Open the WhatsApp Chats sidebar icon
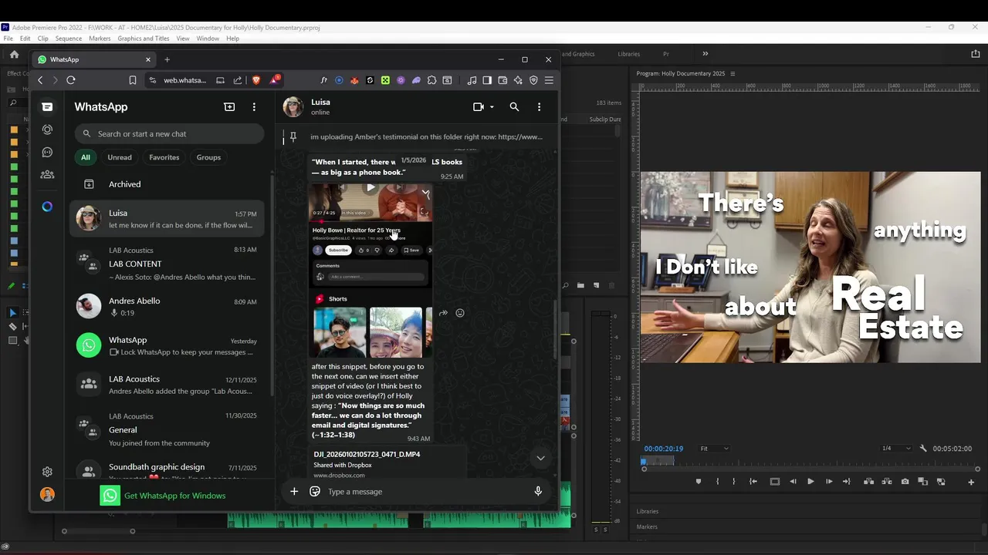 (47, 107)
